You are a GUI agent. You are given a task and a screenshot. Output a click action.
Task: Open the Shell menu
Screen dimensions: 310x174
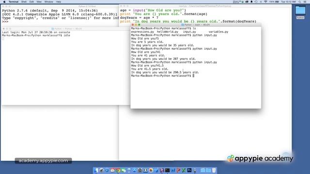click(24, 2)
